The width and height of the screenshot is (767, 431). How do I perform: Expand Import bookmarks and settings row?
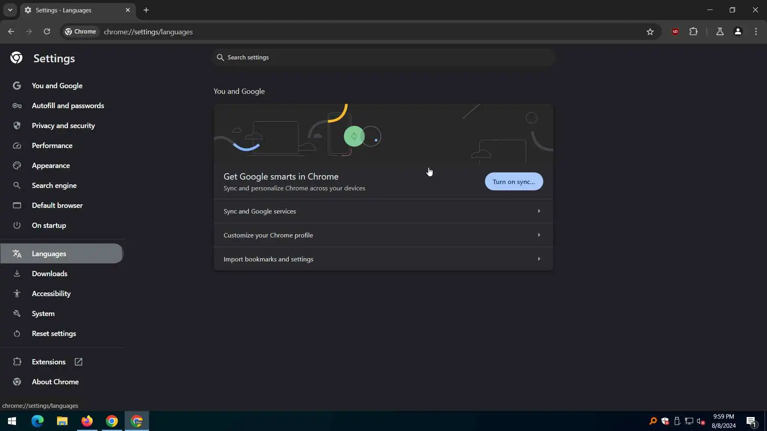383,259
